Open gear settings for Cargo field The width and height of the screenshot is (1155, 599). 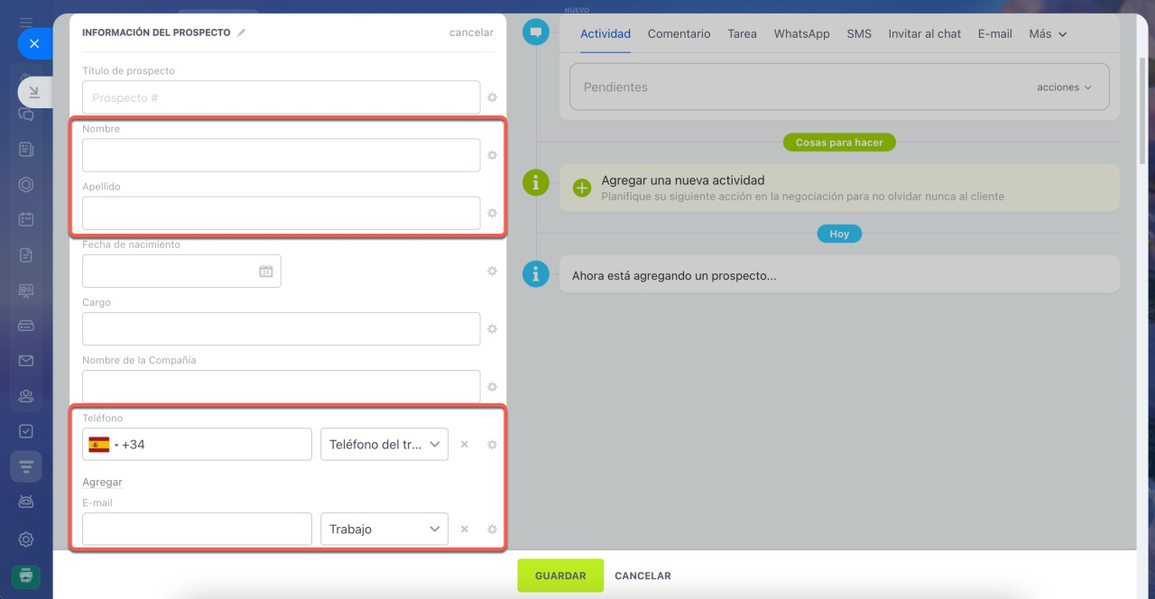pos(492,329)
